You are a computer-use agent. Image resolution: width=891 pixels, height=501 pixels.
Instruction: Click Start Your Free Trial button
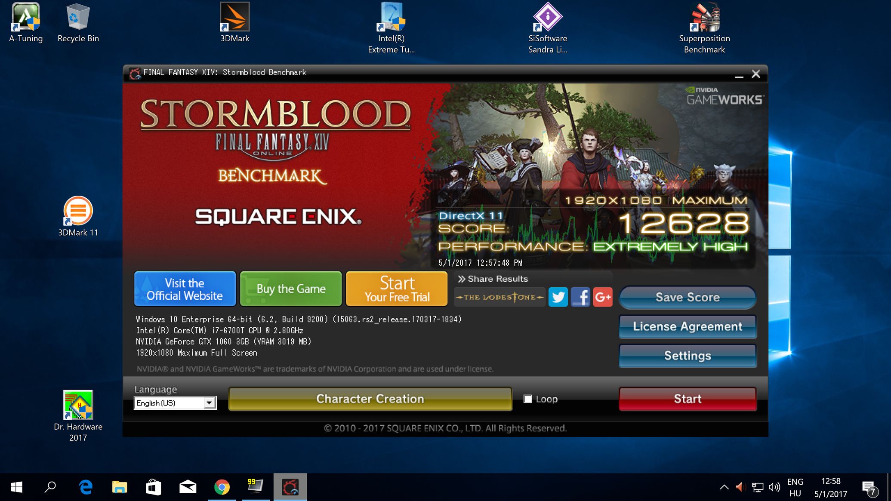tap(397, 289)
